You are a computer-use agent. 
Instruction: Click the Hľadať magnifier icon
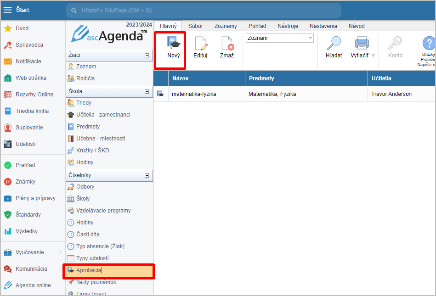[x=334, y=43]
